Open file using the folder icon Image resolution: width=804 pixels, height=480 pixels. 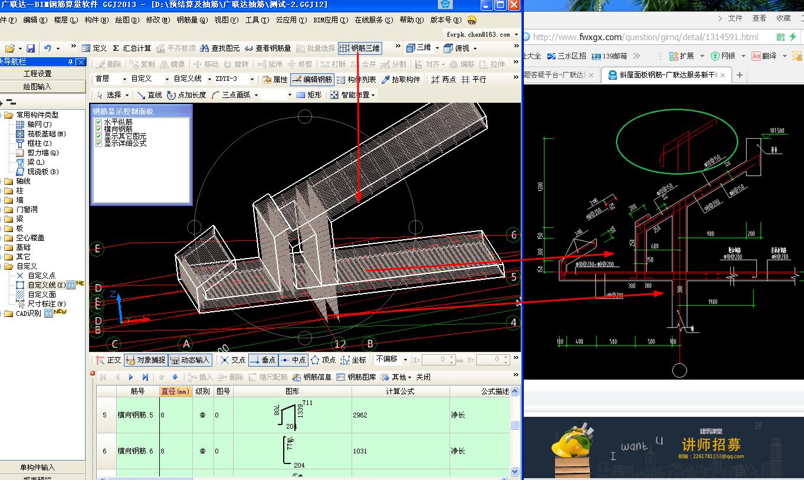9,48
